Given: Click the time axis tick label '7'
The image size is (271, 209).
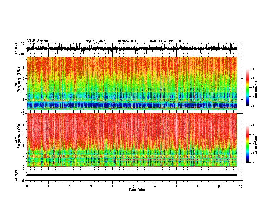Looking at the screenshot, I should (x=177, y=186).
